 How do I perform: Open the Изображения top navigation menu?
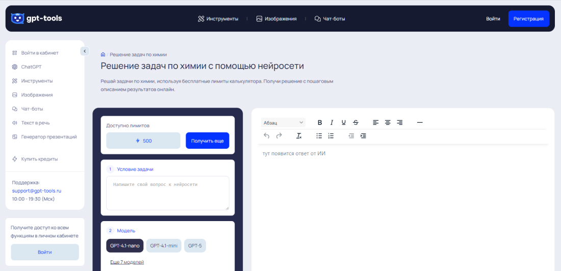[x=276, y=18]
